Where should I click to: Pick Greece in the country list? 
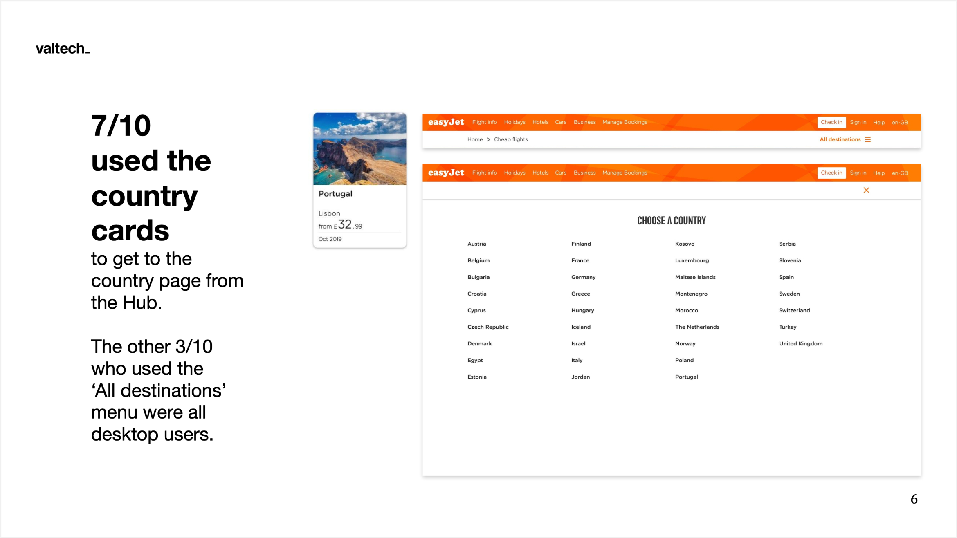click(580, 294)
